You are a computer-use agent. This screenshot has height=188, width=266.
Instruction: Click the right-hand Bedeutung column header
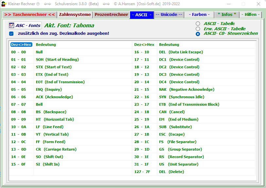pyautogui.click(x=169, y=45)
